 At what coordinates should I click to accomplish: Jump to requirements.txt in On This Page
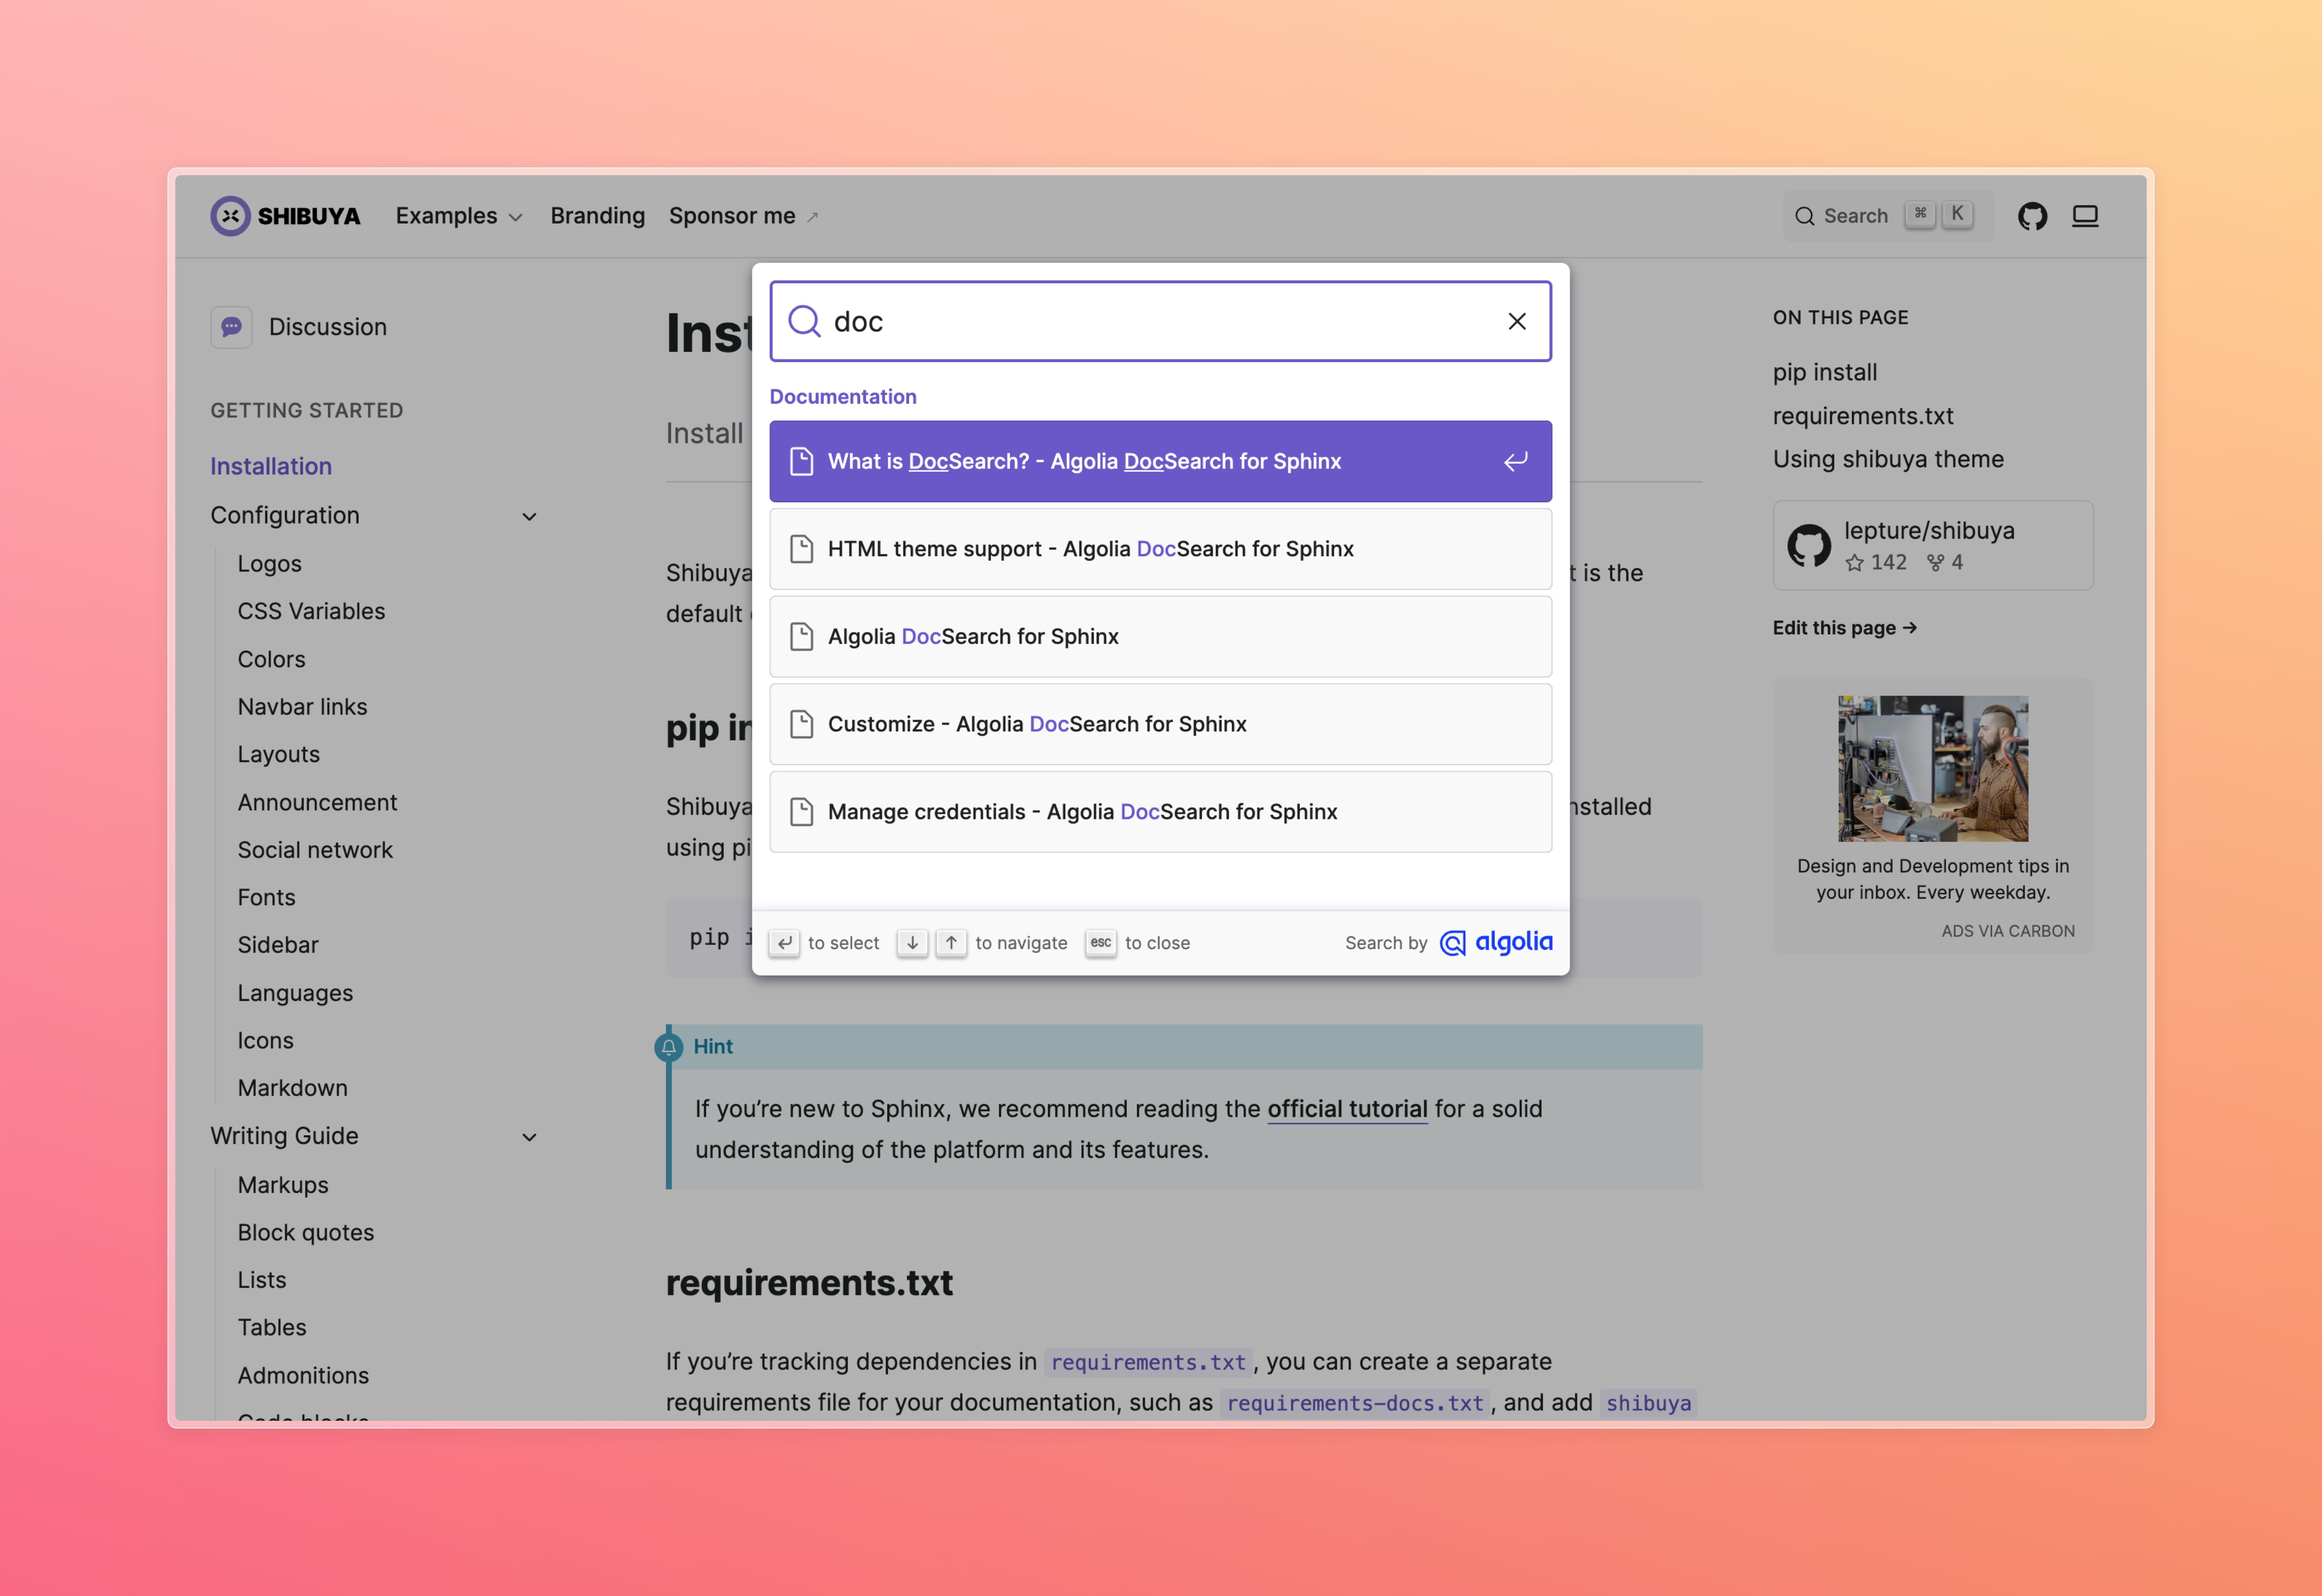[1863, 416]
